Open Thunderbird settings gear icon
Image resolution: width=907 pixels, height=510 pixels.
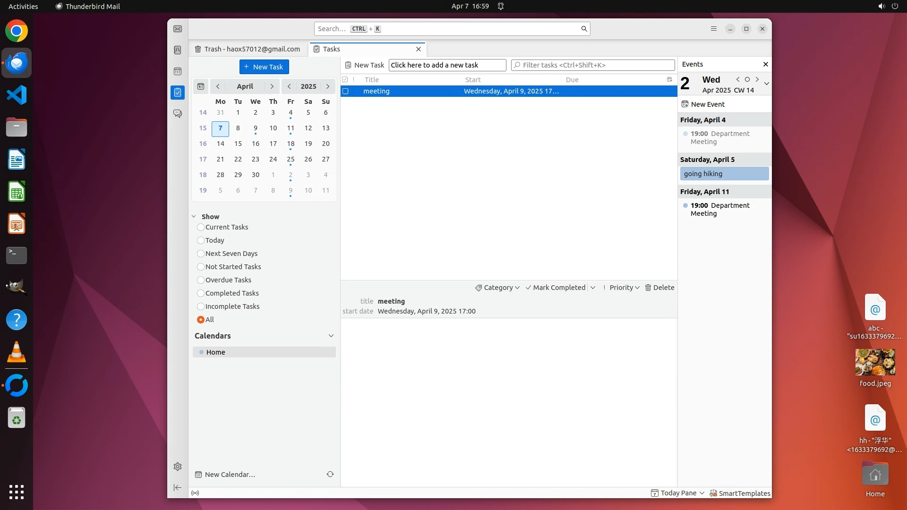178,467
